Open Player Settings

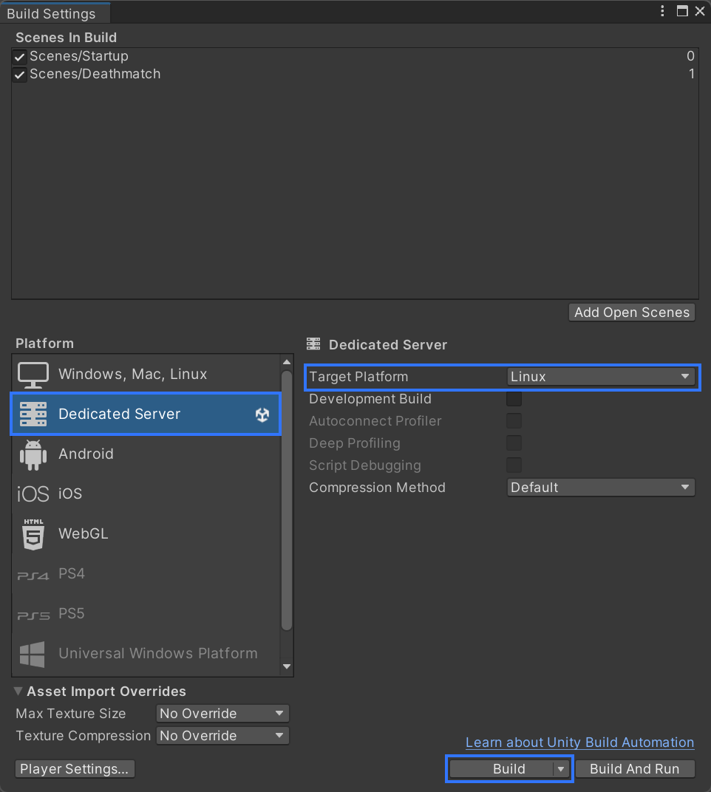pyautogui.click(x=75, y=769)
